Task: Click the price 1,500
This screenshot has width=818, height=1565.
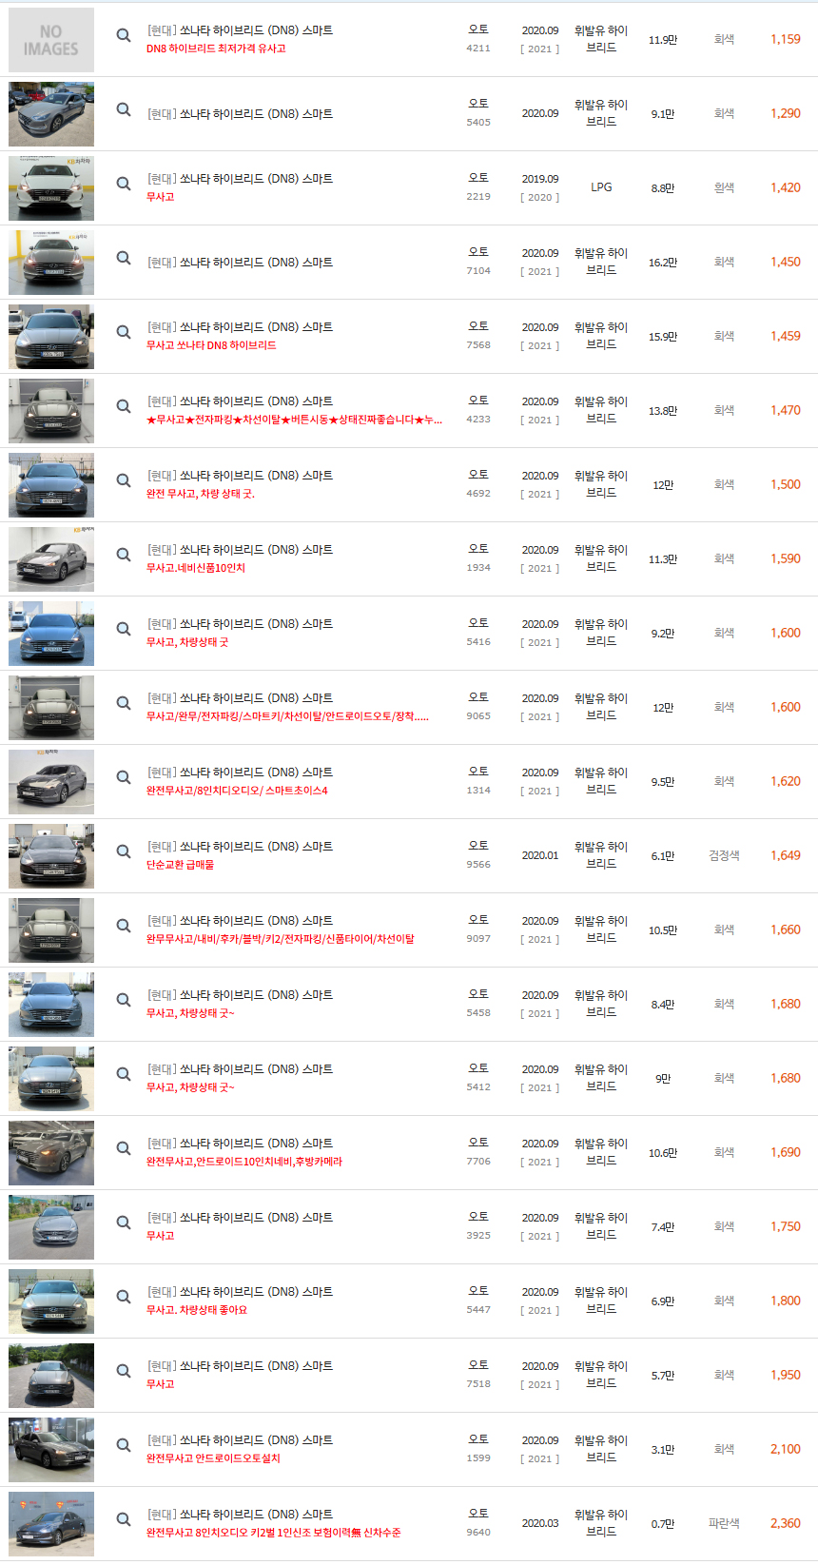Action: click(786, 484)
